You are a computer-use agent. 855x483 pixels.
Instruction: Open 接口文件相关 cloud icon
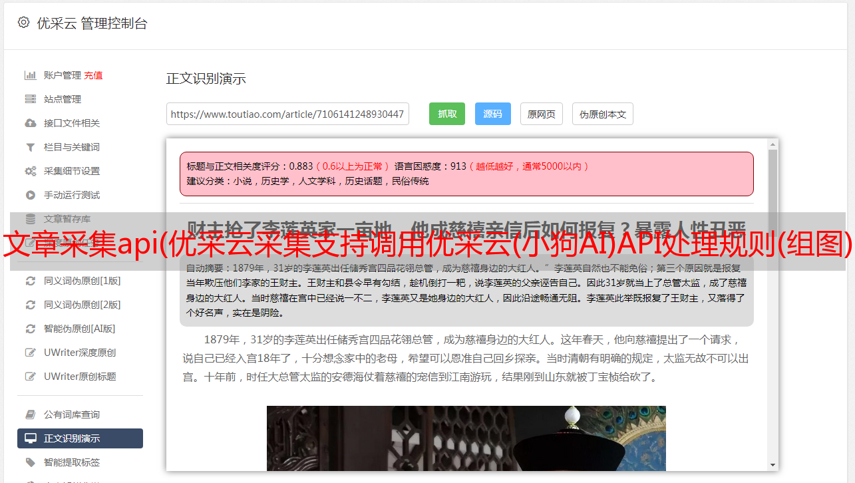pyautogui.click(x=30, y=123)
